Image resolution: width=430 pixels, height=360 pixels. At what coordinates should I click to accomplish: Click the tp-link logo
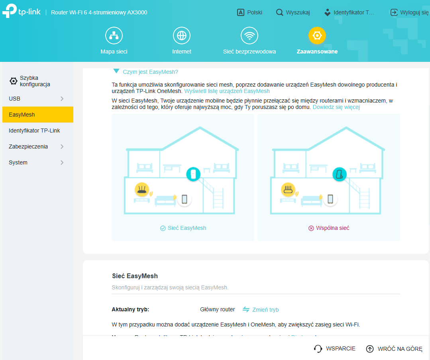coord(22,11)
